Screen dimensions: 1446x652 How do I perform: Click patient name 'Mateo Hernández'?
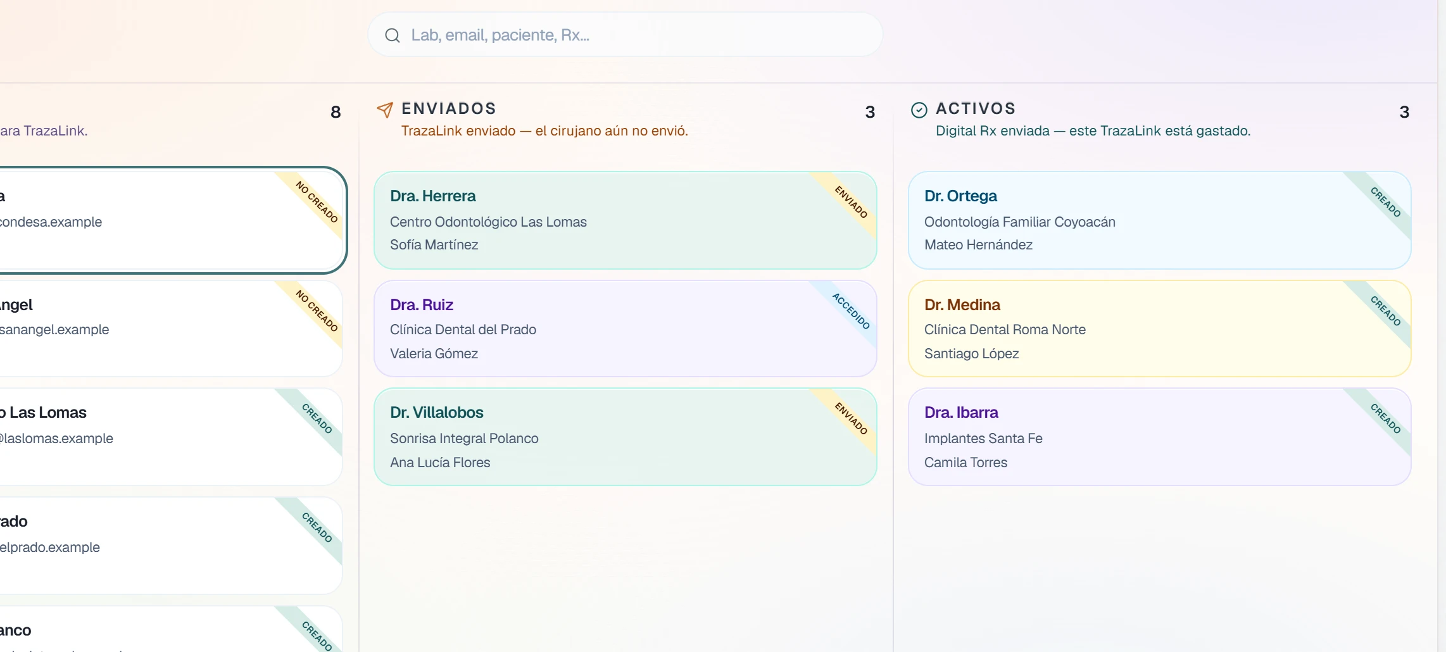pyautogui.click(x=978, y=244)
